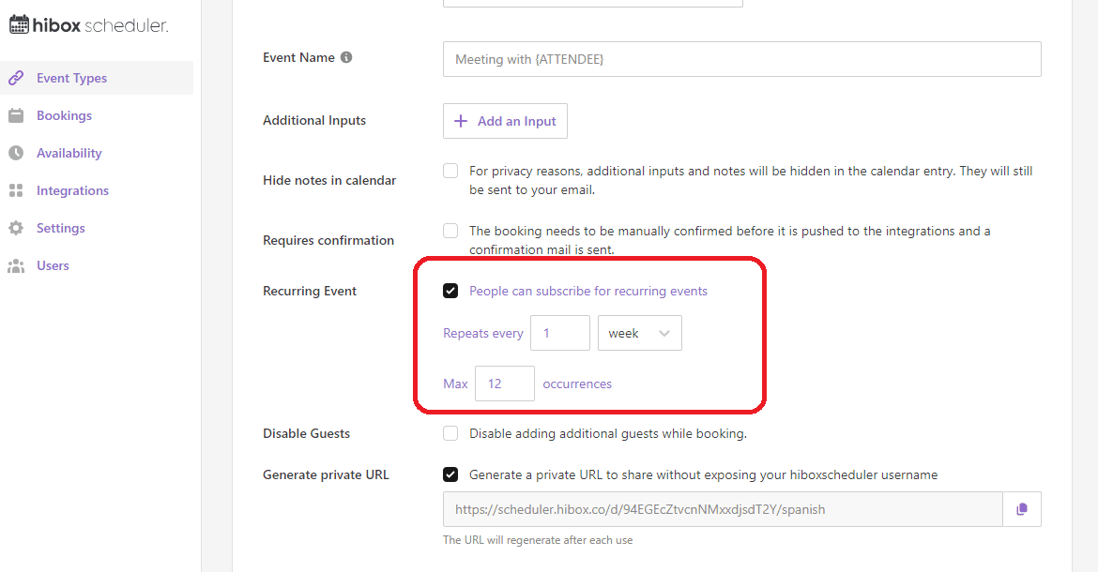This screenshot has height=572, width=1098.
Task: Open the week repeat interval dropdown
Action: (x=639, y=333)
